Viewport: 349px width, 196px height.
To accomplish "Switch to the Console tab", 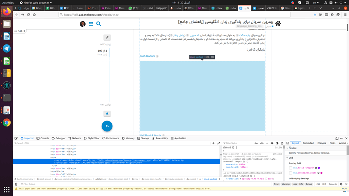I will click(42, 138).
